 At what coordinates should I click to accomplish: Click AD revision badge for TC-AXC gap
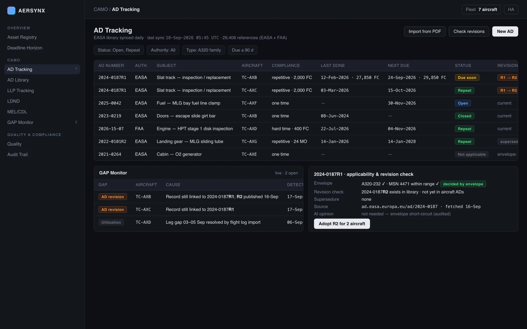pyautogui.click(x=113, y=210)
